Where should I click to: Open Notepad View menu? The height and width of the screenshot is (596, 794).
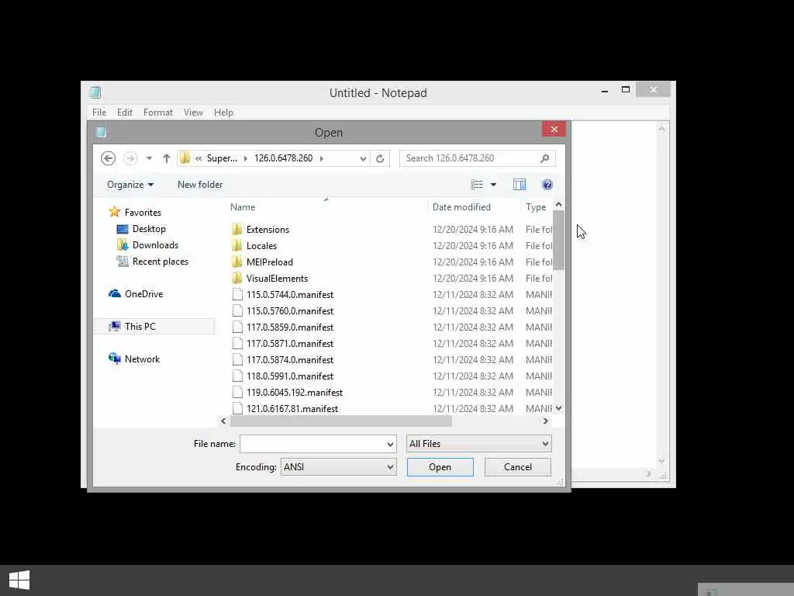point(193,112)
